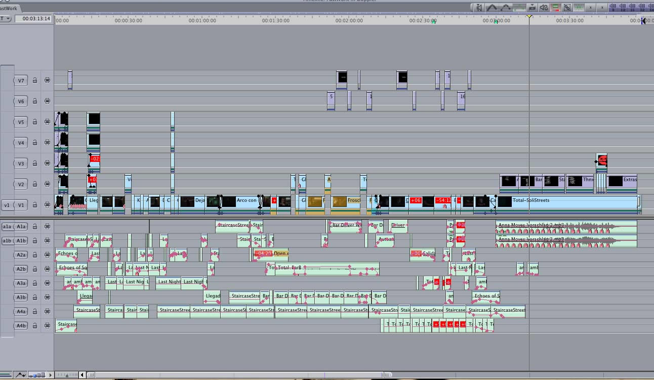Toggle clip overlays at bottom left
654x380 pixels.
point(21,375)
